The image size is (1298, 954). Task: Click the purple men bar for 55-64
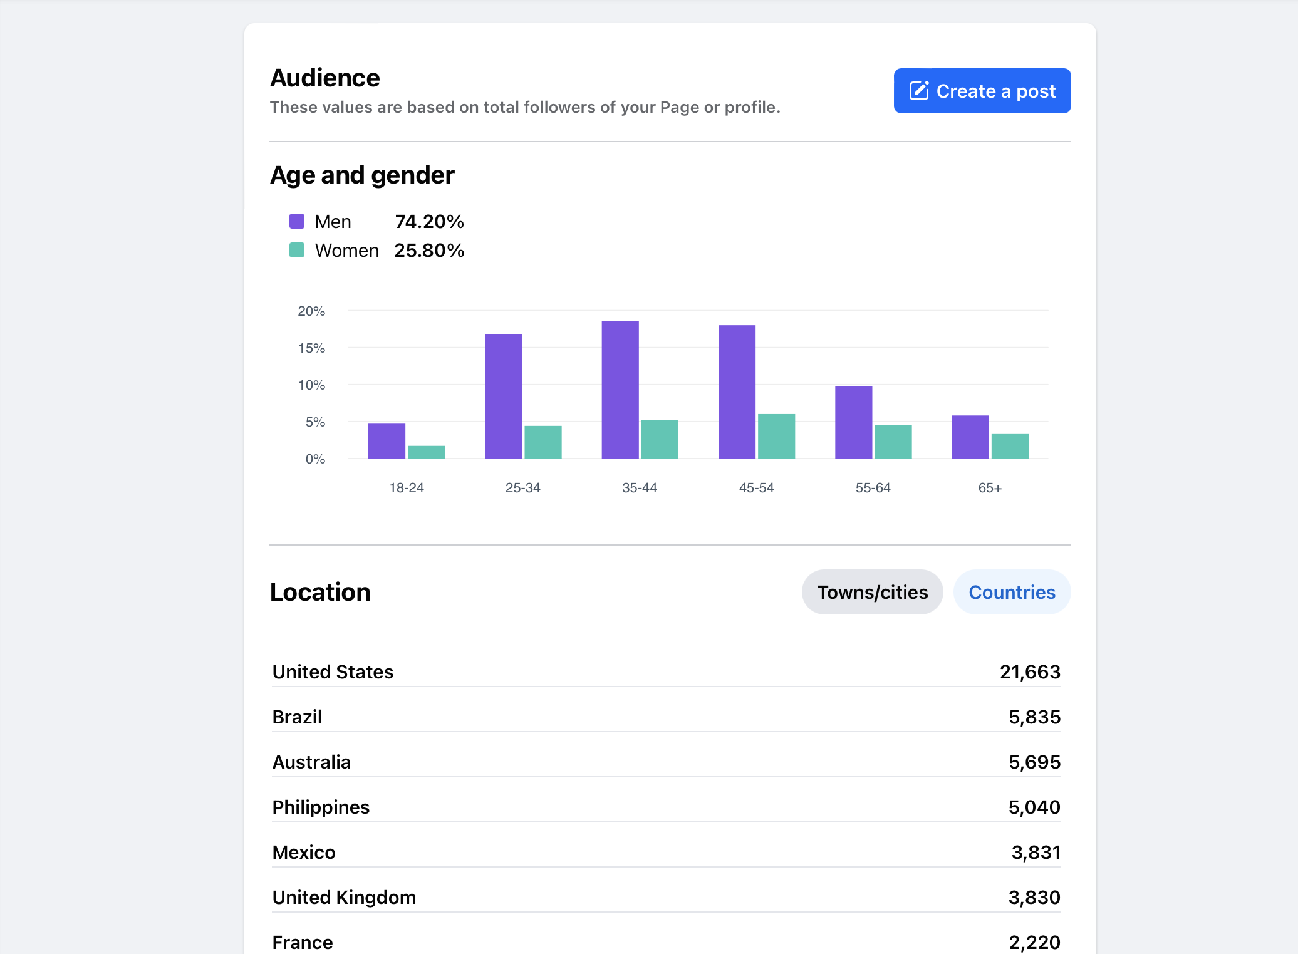pyautogui.click(x=853, y=422)
